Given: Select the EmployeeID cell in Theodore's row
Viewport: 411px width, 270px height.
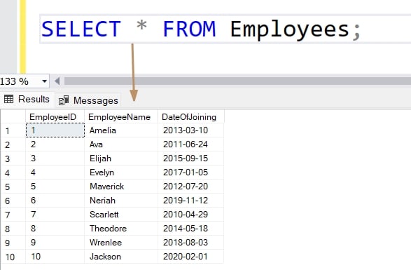Looking at the screenshot, I should pos(55,229).
